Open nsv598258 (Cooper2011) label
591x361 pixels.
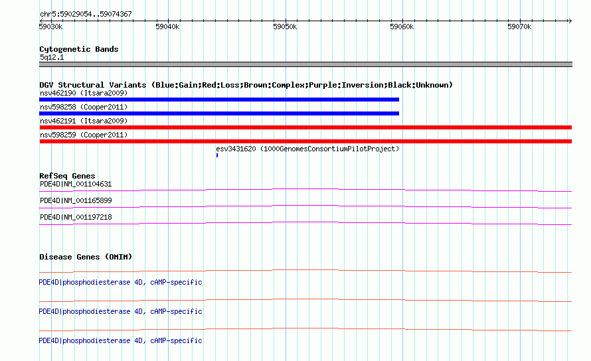[x=84, y=107]
